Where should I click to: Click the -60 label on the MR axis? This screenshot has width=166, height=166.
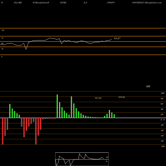coord(162,136)
